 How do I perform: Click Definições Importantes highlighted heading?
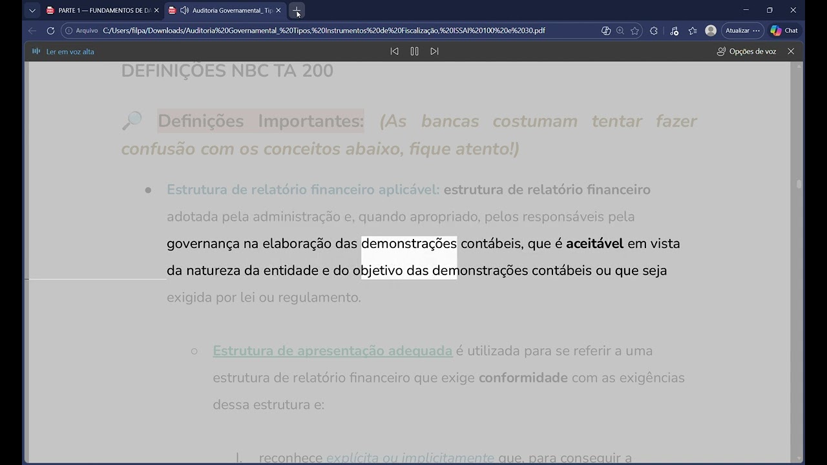click(261, 121)
